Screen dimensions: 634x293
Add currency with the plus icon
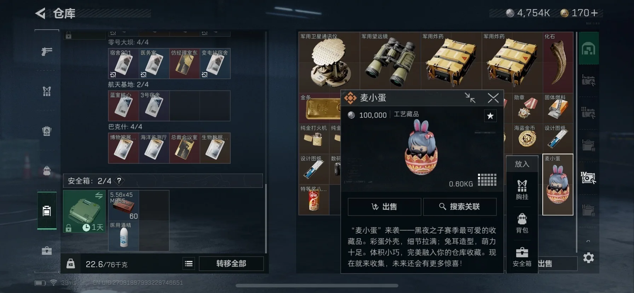(x=594, y=13)
